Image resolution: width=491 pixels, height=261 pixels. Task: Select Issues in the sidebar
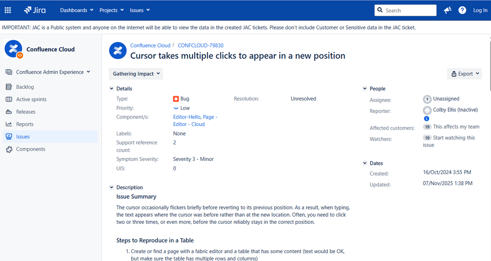pyautogui.click(x=50, y=136)
